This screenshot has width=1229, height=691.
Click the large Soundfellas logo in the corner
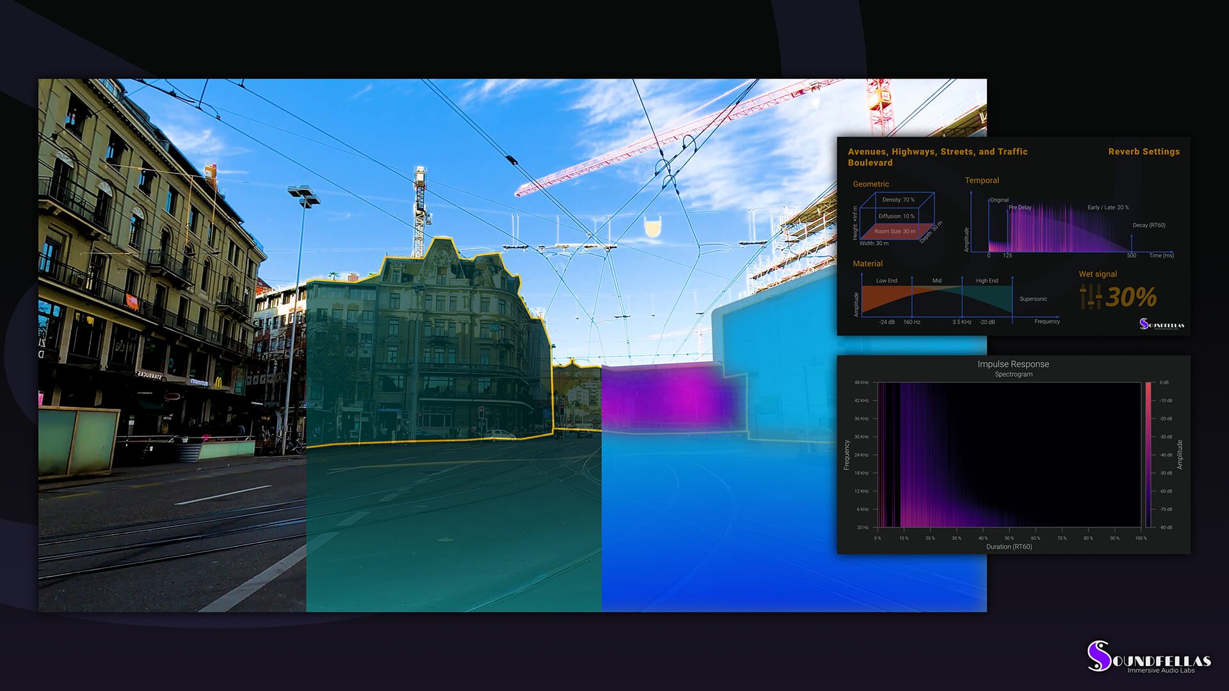pos(1149,658)
